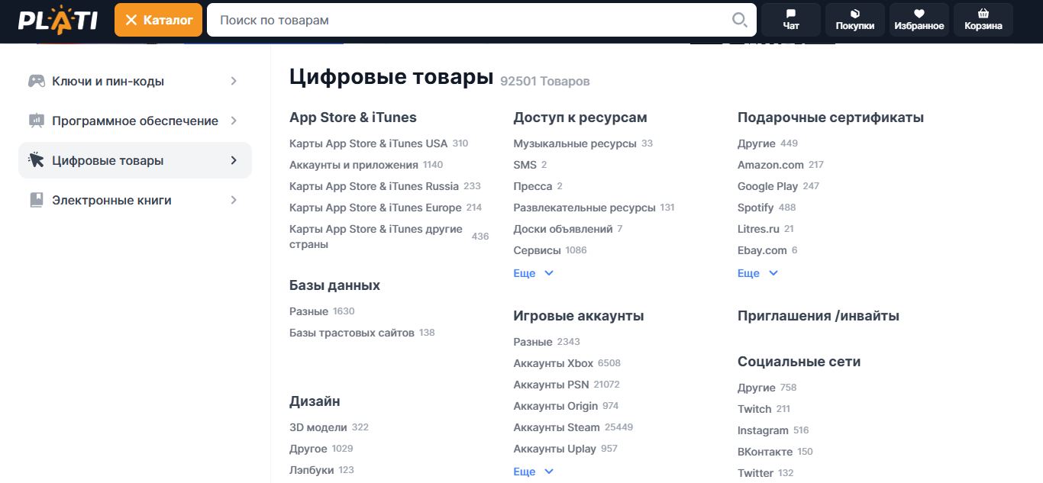Expand Еще under Подарочные сертификаты
Screen dimensions: 1043x483
coord(757,273)
